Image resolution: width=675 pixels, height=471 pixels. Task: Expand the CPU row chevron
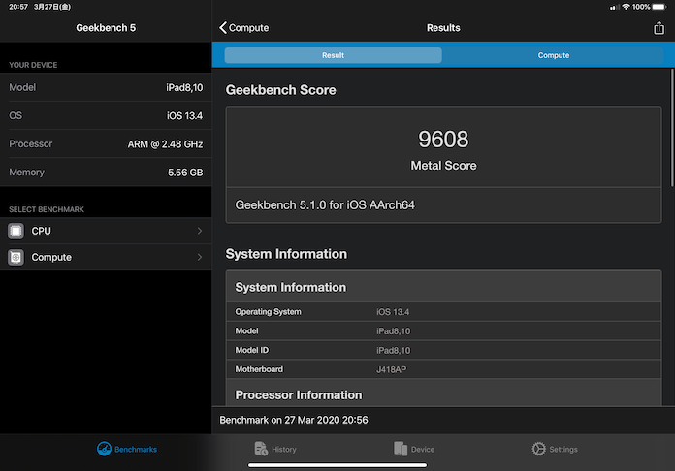click(200, 231)
